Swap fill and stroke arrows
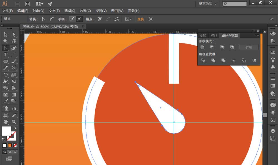This screenshot has width=278, height=165. click(15, 128)
